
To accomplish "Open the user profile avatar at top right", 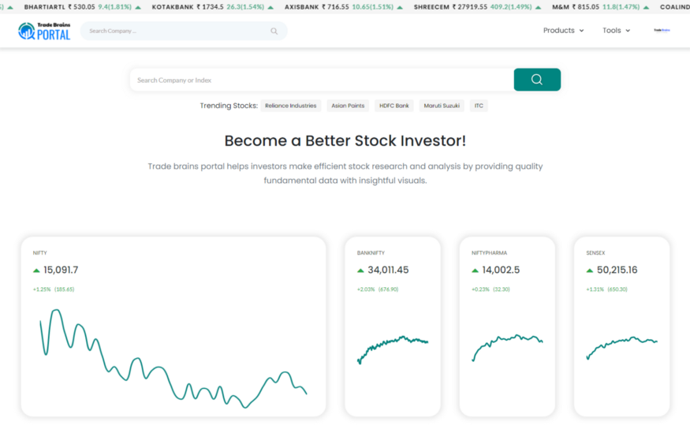I will pos(661,31).
